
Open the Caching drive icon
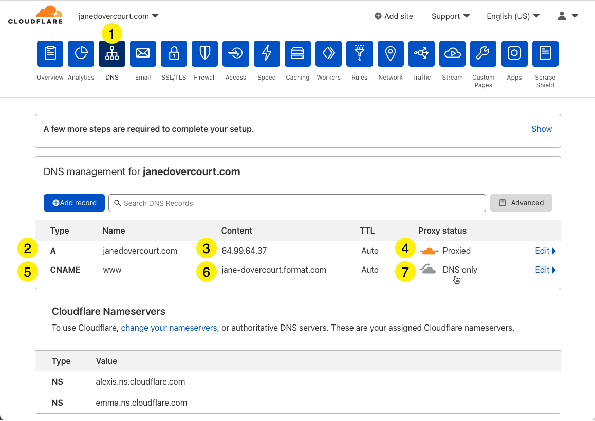pos(297,53)
